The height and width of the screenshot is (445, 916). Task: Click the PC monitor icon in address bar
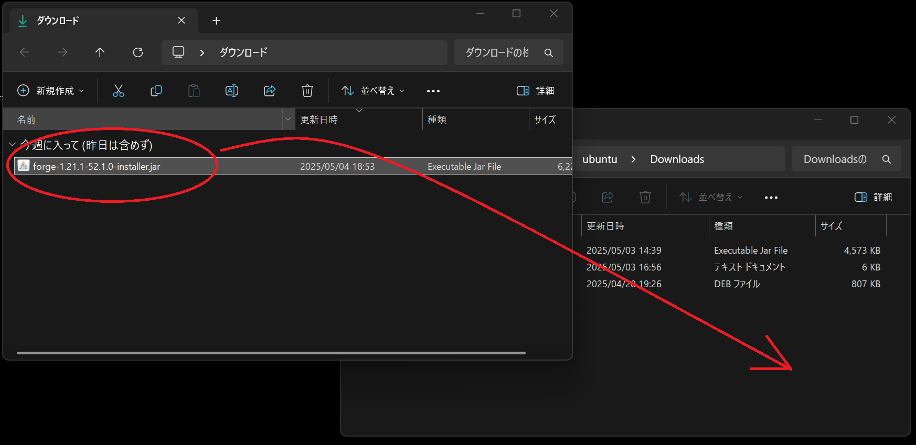click(178, 52)
